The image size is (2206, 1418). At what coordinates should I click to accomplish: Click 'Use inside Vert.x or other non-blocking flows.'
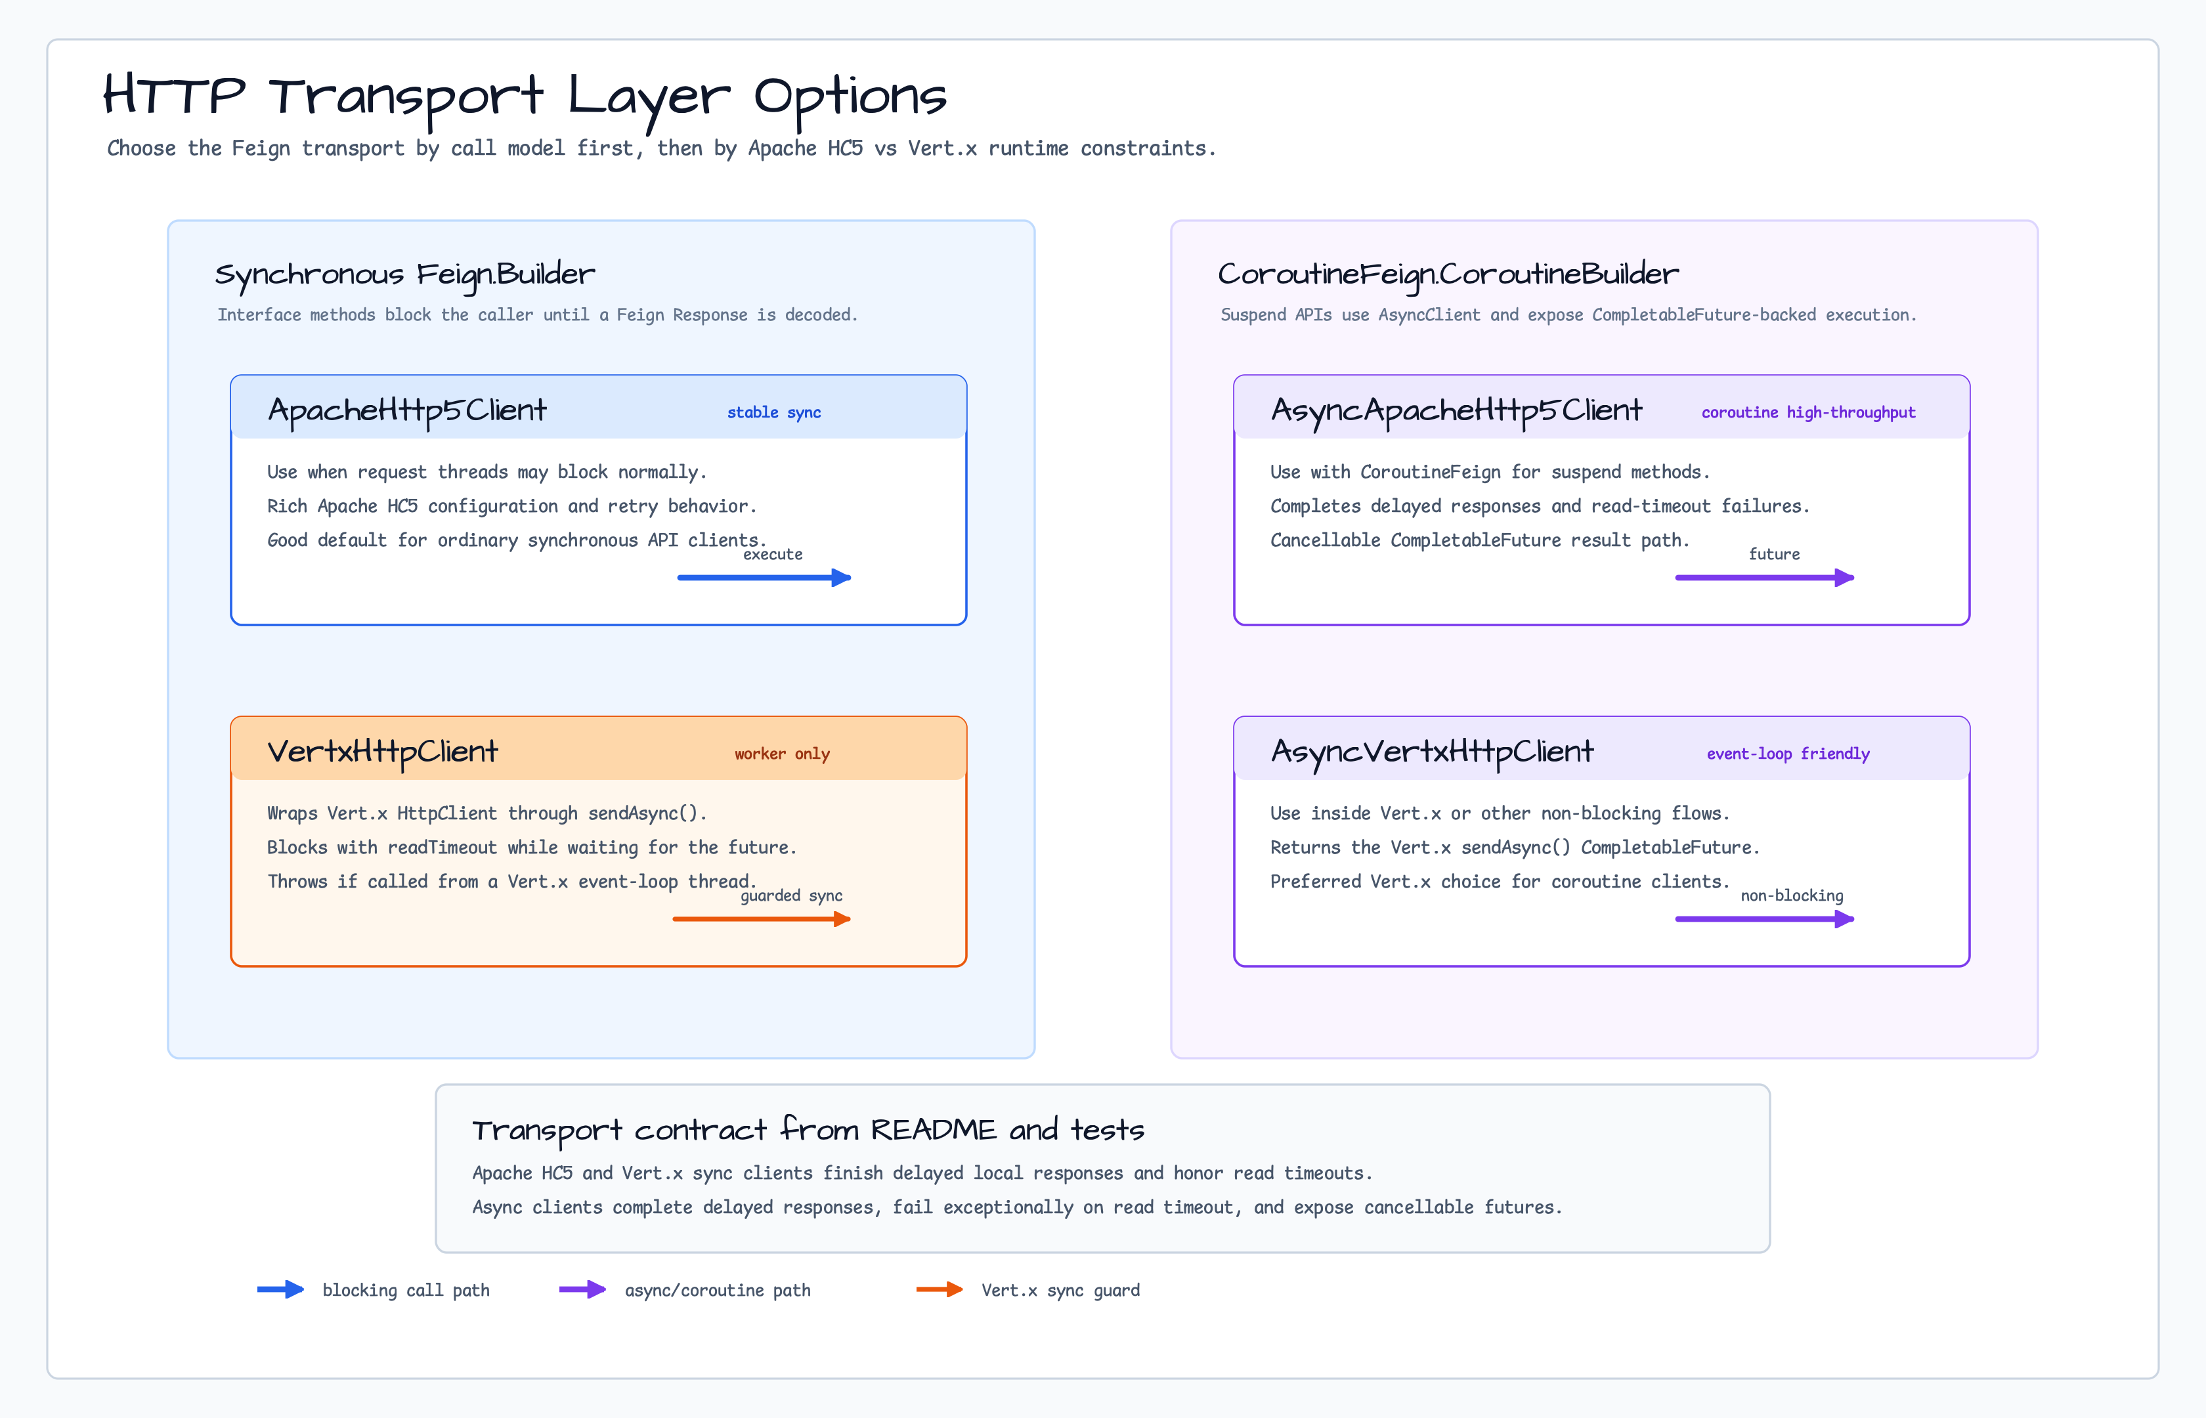pos(1500,814)
